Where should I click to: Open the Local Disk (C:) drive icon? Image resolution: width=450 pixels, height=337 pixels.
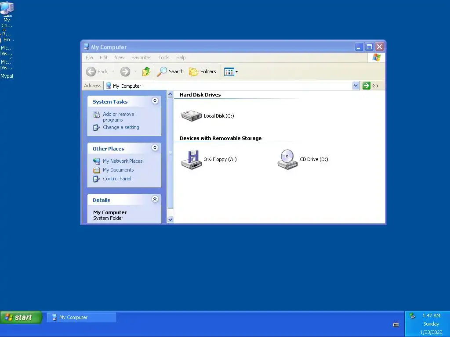[192, 116]
